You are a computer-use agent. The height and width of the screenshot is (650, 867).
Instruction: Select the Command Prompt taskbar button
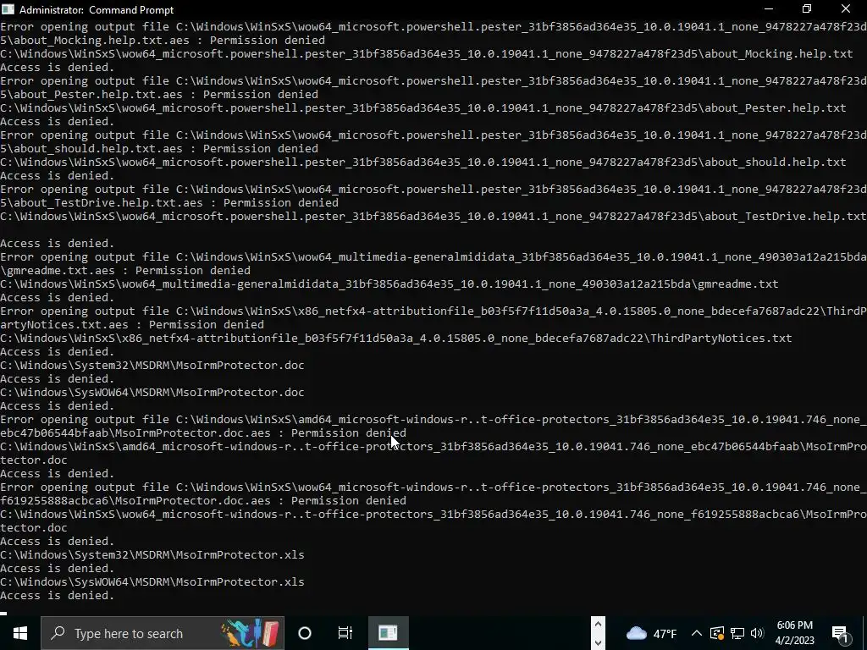tap(388, 633)
